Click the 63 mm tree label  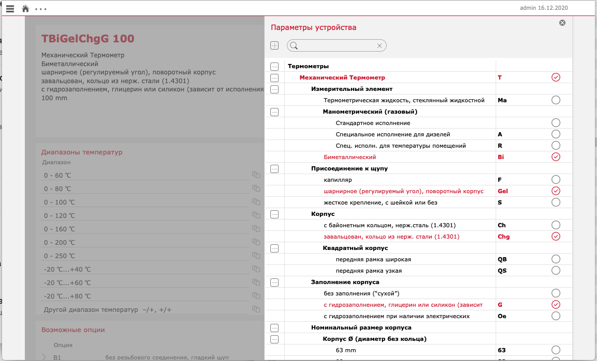[346, 350]
